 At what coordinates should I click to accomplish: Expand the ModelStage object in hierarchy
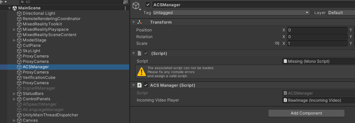[x=14, y=40]
